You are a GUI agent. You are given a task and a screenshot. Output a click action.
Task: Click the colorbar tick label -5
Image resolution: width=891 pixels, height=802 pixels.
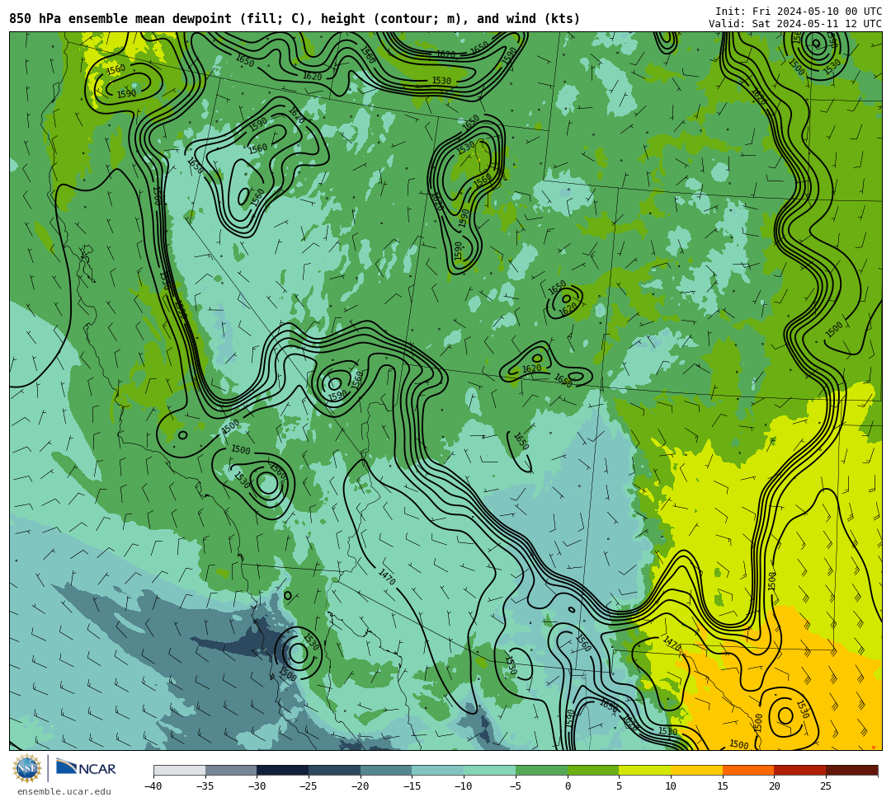point(516,786)
